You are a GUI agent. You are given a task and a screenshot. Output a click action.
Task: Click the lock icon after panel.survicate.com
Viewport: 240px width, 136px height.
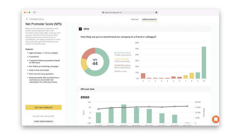(121, 12)
